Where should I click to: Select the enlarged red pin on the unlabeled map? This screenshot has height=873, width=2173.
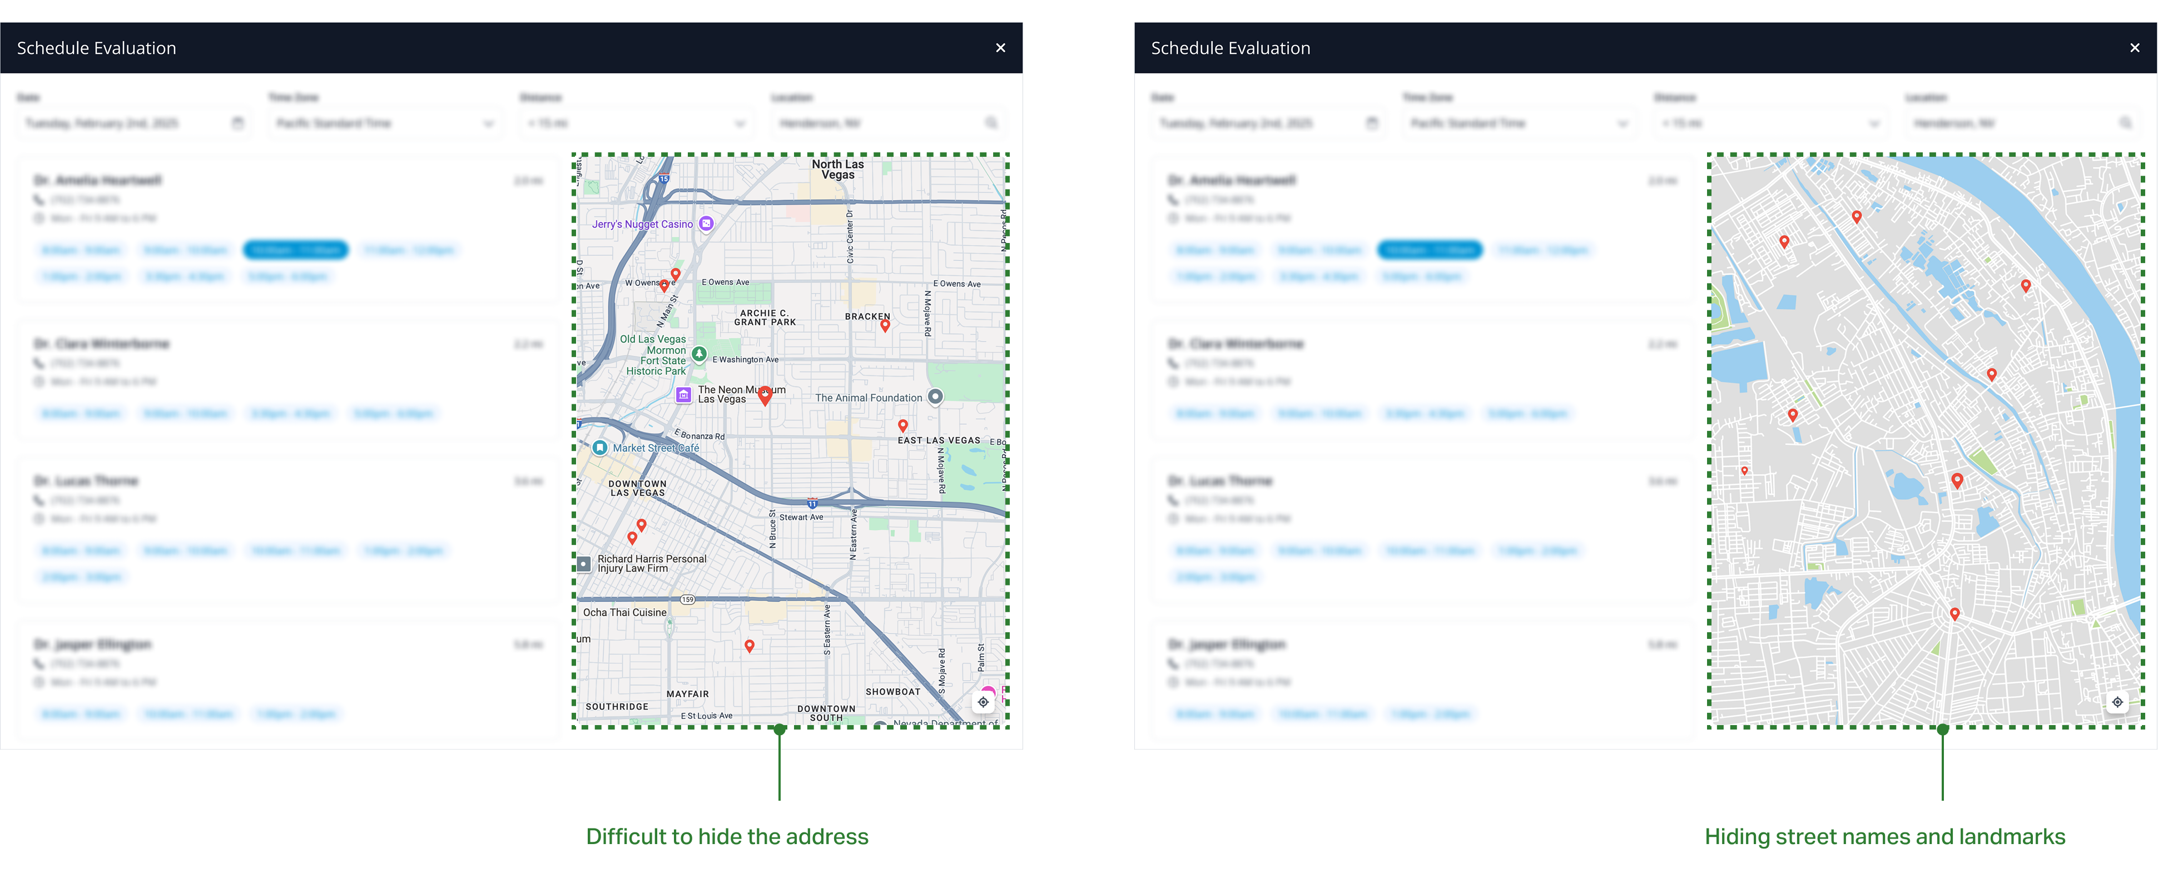pos(1957,481)
